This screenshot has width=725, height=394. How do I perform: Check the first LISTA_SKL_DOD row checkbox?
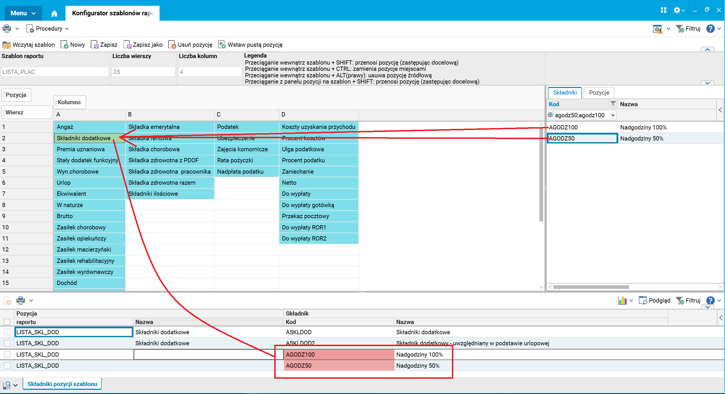point(7,332)
